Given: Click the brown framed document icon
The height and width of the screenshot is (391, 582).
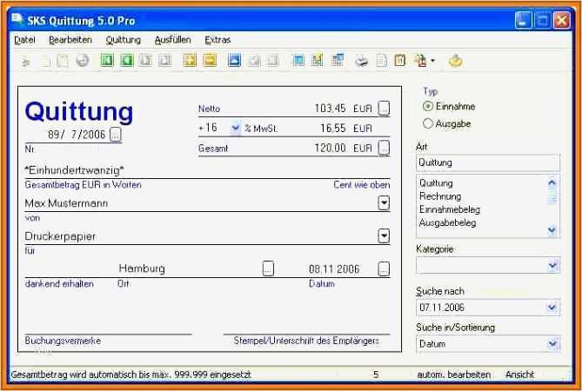Looking at the screenshot, I should tap(400, 61).
